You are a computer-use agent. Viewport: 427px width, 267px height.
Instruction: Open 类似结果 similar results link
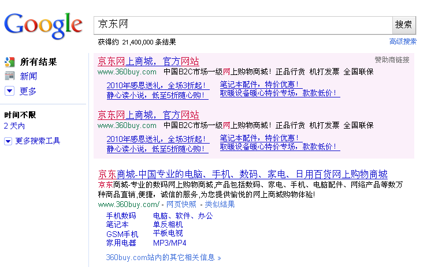coord(220,204)
